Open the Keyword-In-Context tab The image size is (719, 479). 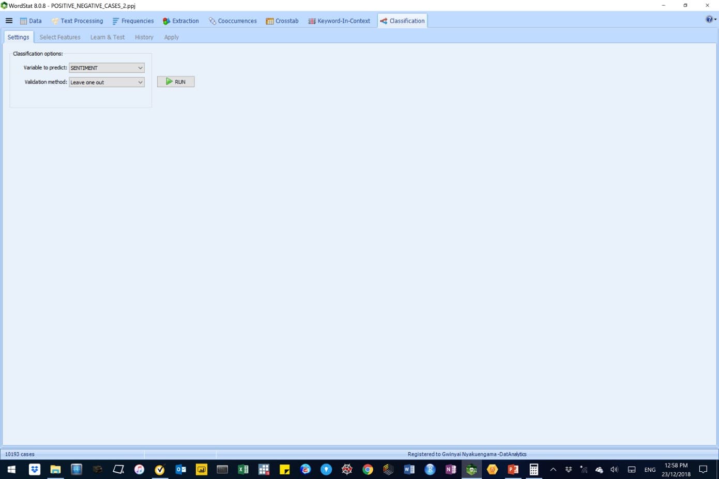click(x=339, y=21)
